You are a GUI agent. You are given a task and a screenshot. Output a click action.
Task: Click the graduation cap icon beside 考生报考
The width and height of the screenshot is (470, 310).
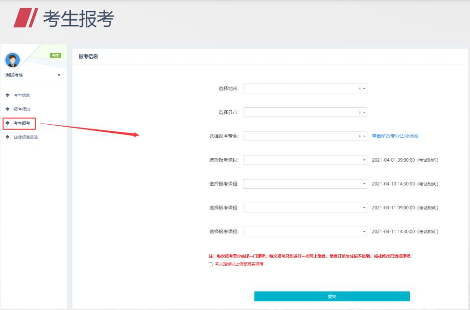(7, 123)
